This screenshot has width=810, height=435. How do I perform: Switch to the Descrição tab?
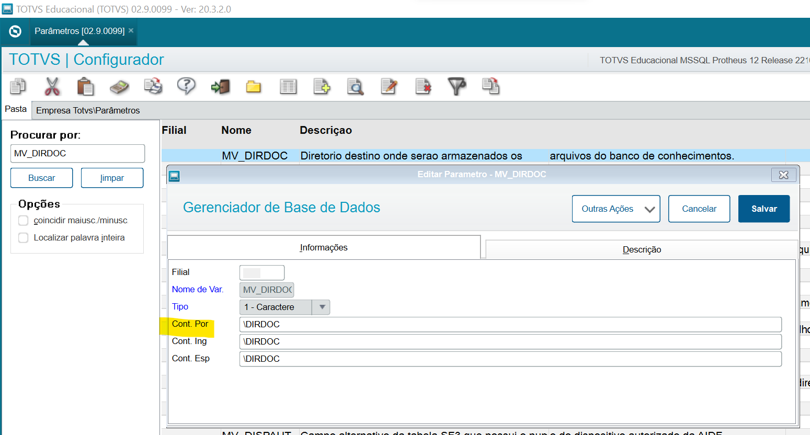(641, 250)
